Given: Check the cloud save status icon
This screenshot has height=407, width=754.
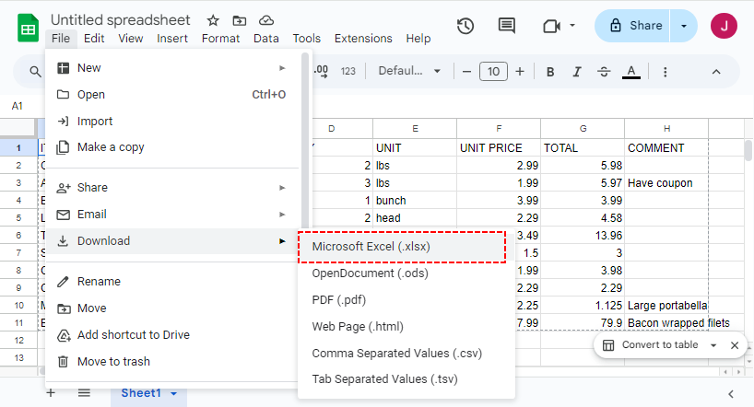Looking at the screenshot, I should point(265,20).
